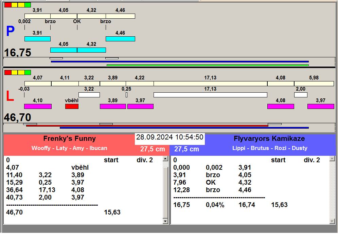Click the long blue bar in lane P
This screenshot has height=243, width=338.
point(180,62)
